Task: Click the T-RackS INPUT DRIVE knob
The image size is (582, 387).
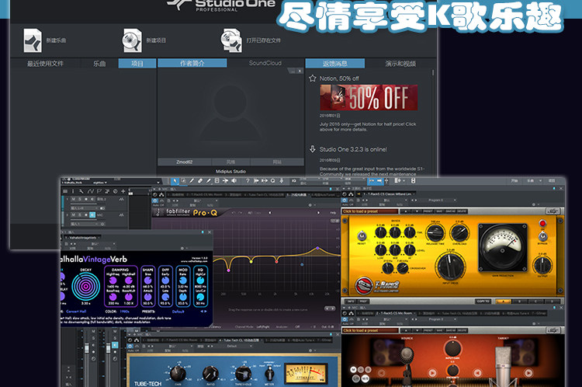Action: 450,267
